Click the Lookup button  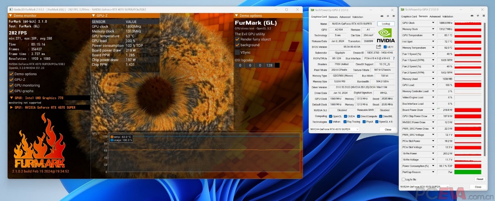pos(386,24)
